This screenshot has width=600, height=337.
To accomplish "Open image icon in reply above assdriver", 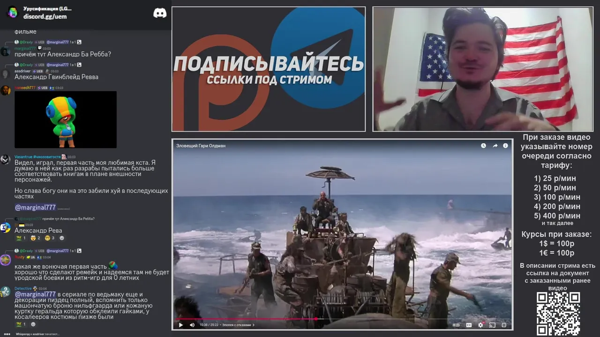I will click(79, 65).
